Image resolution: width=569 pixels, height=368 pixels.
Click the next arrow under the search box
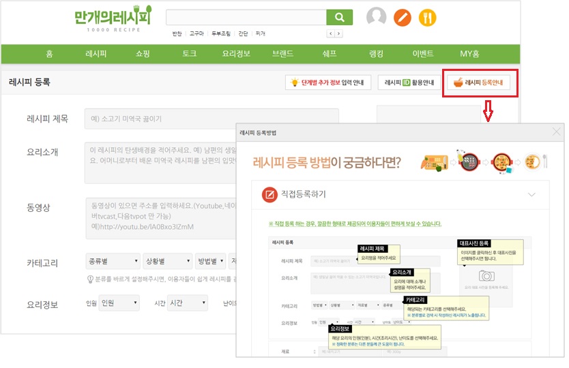click(x=339, y=33)
